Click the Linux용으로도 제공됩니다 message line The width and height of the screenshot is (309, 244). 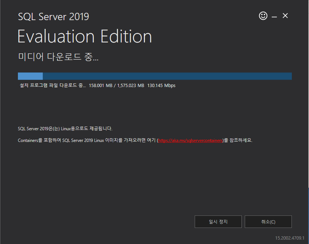coord(65,128)
